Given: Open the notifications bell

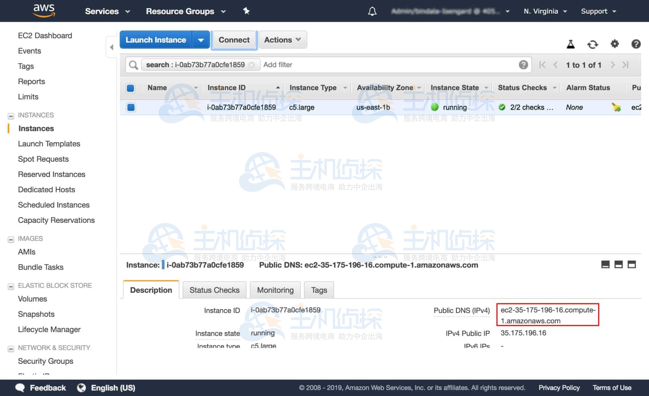Looking at the screenshot, I should click(x=372, y=11).
